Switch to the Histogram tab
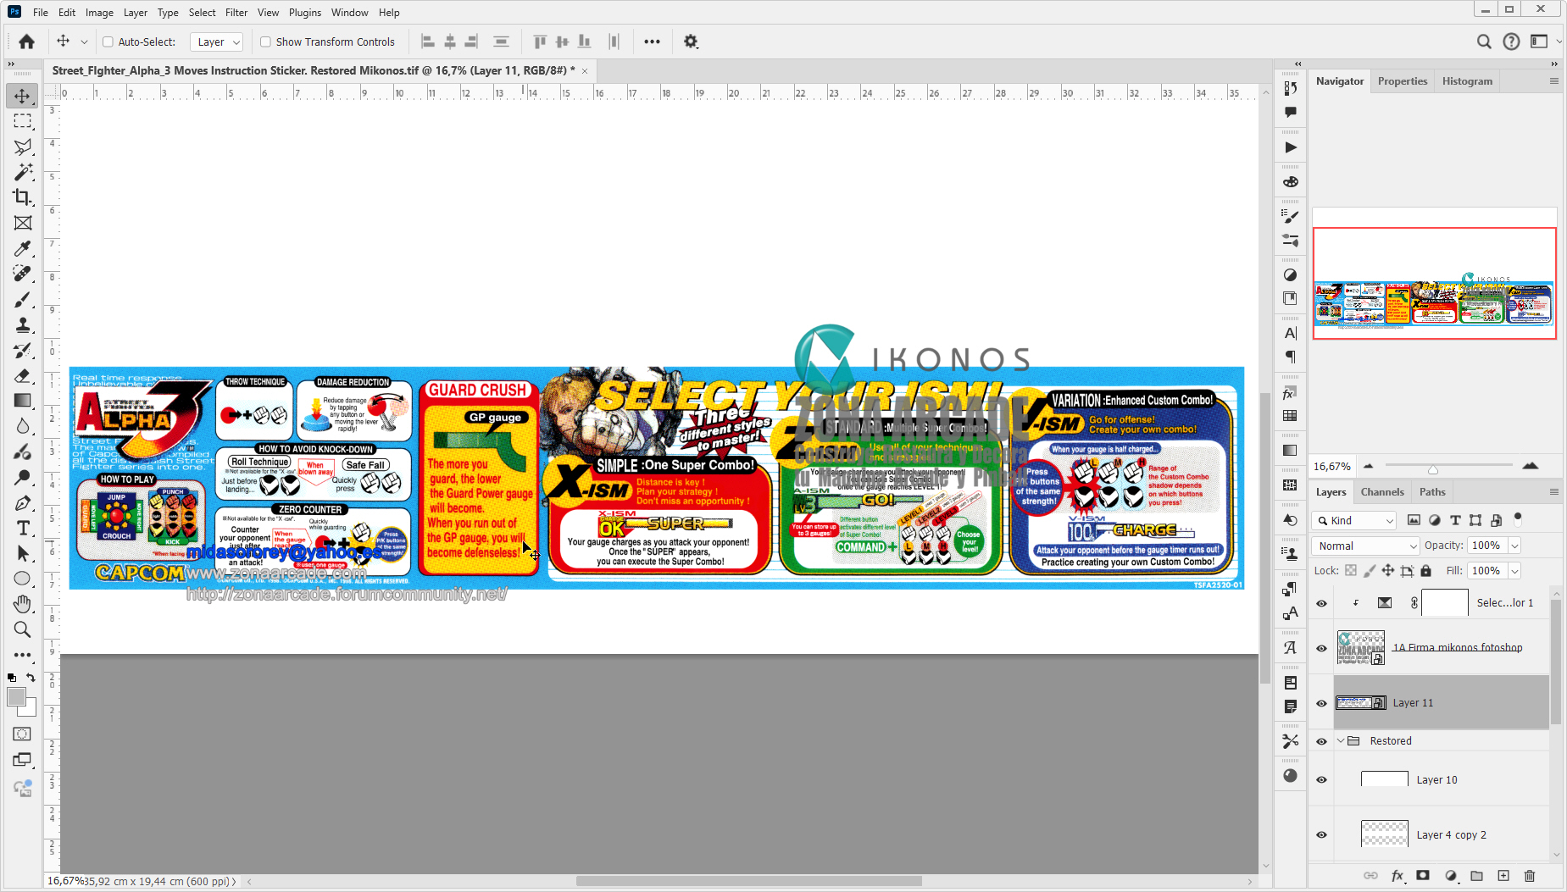The width and height of the screenshot is (1567, 892). coord(1467,81)
